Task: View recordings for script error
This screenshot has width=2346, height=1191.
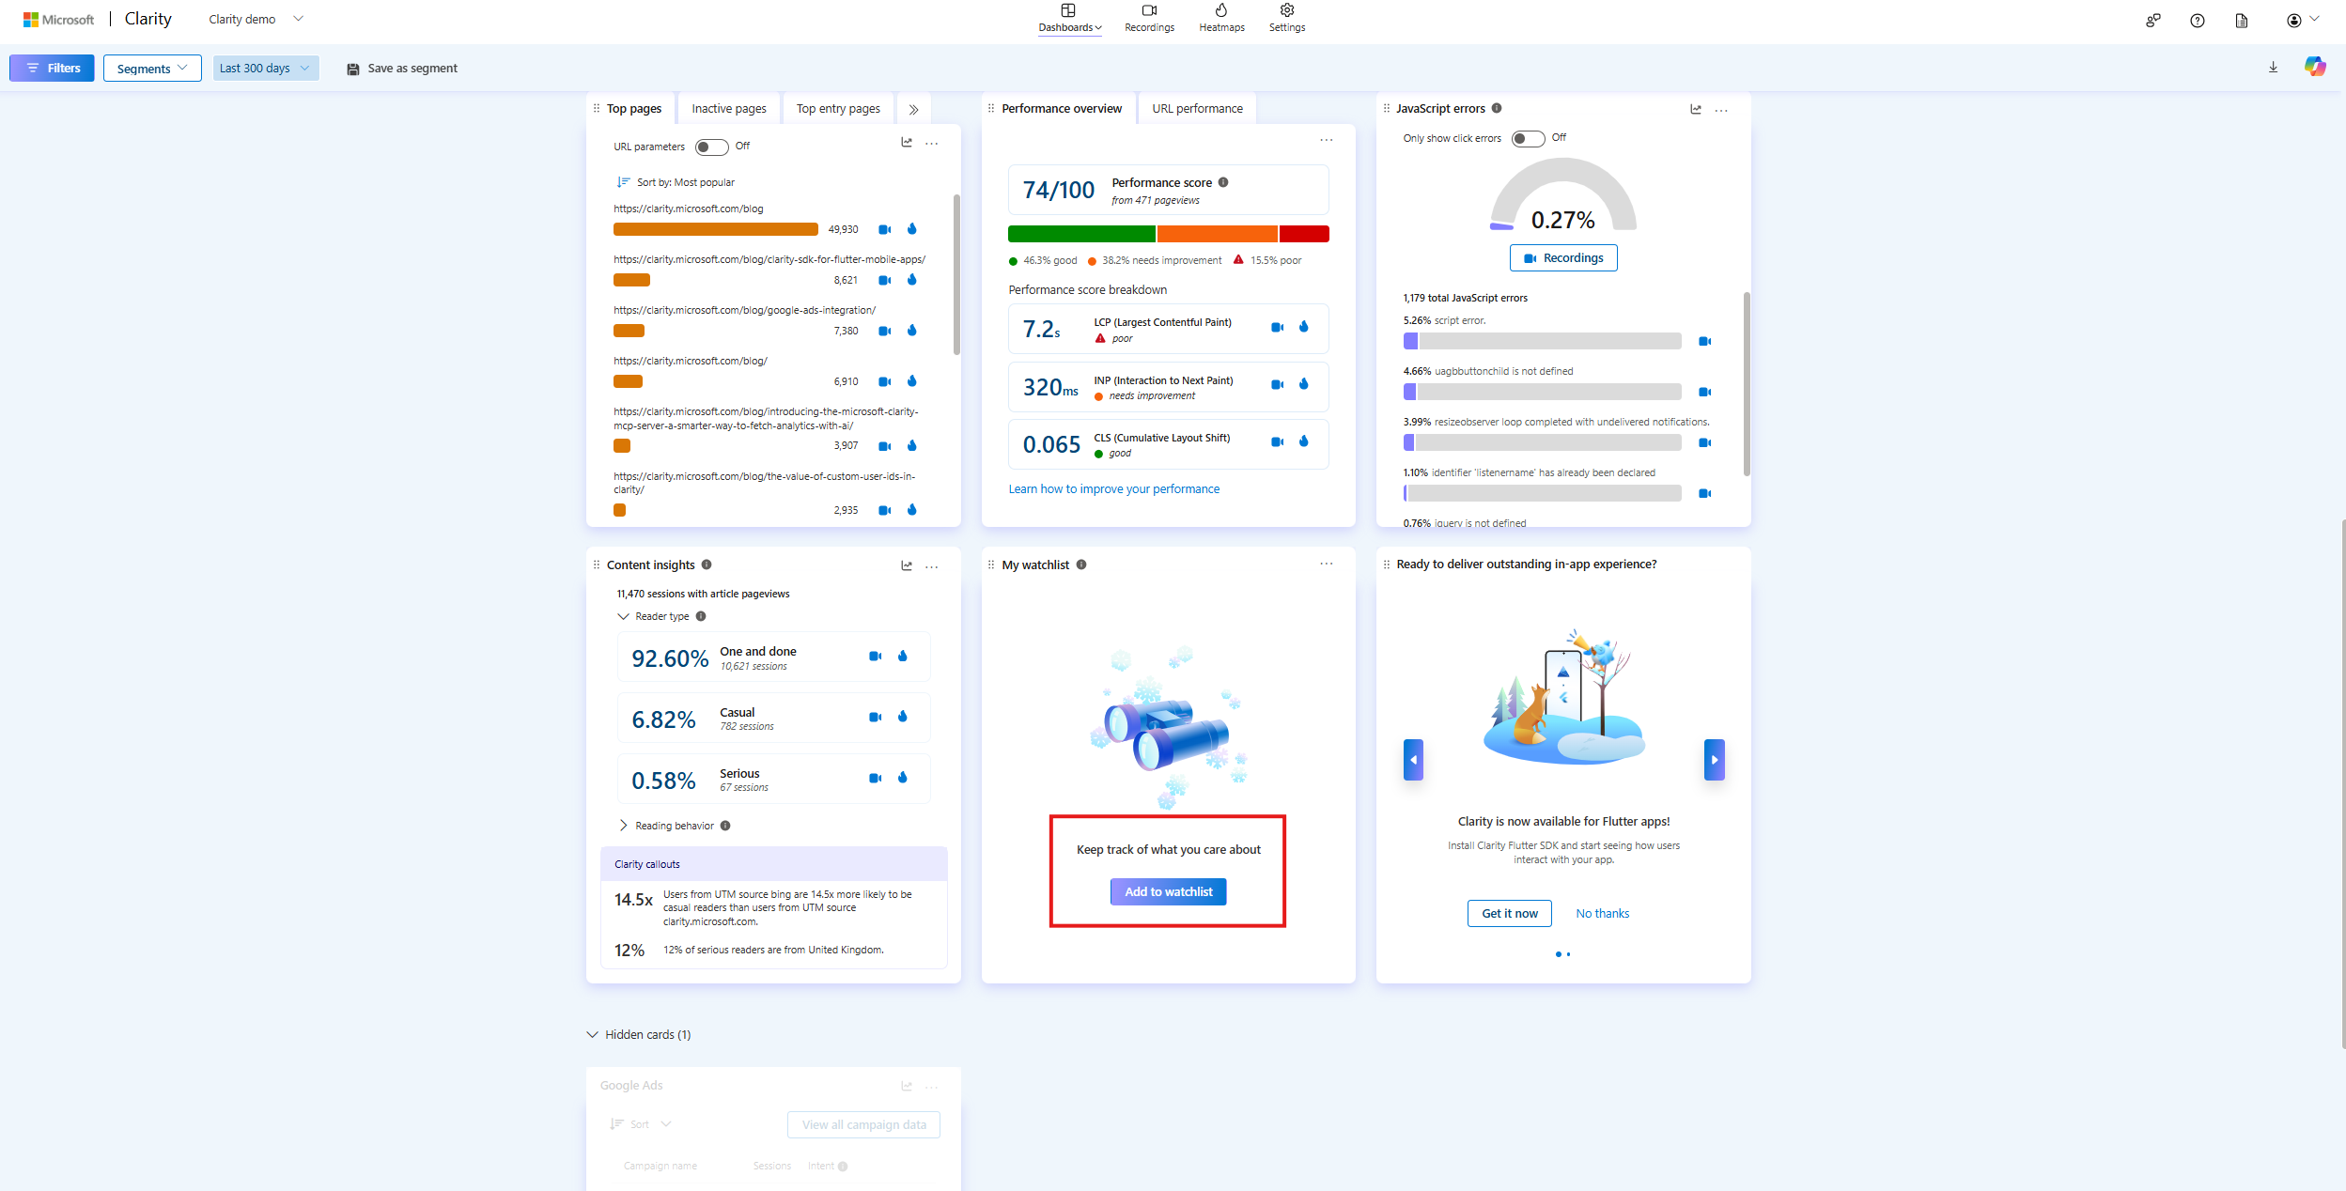Action: coord(1704,341)
